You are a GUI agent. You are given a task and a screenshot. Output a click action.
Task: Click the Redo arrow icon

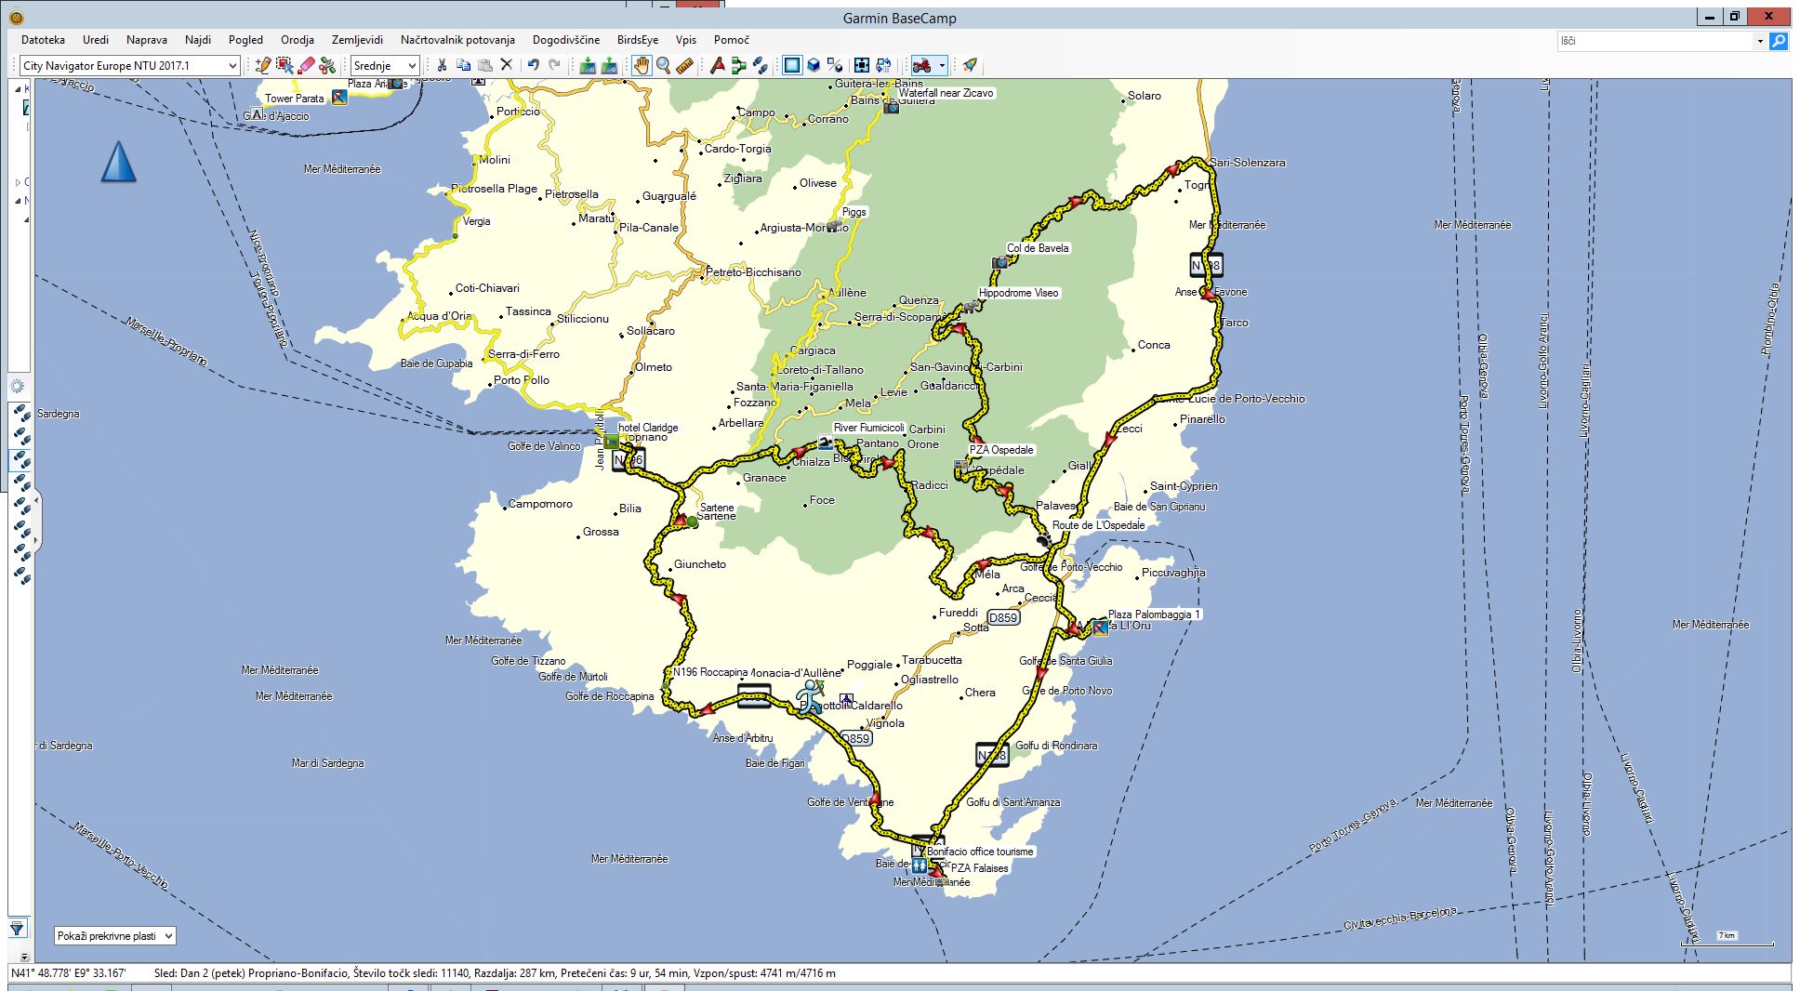(555, 65)
